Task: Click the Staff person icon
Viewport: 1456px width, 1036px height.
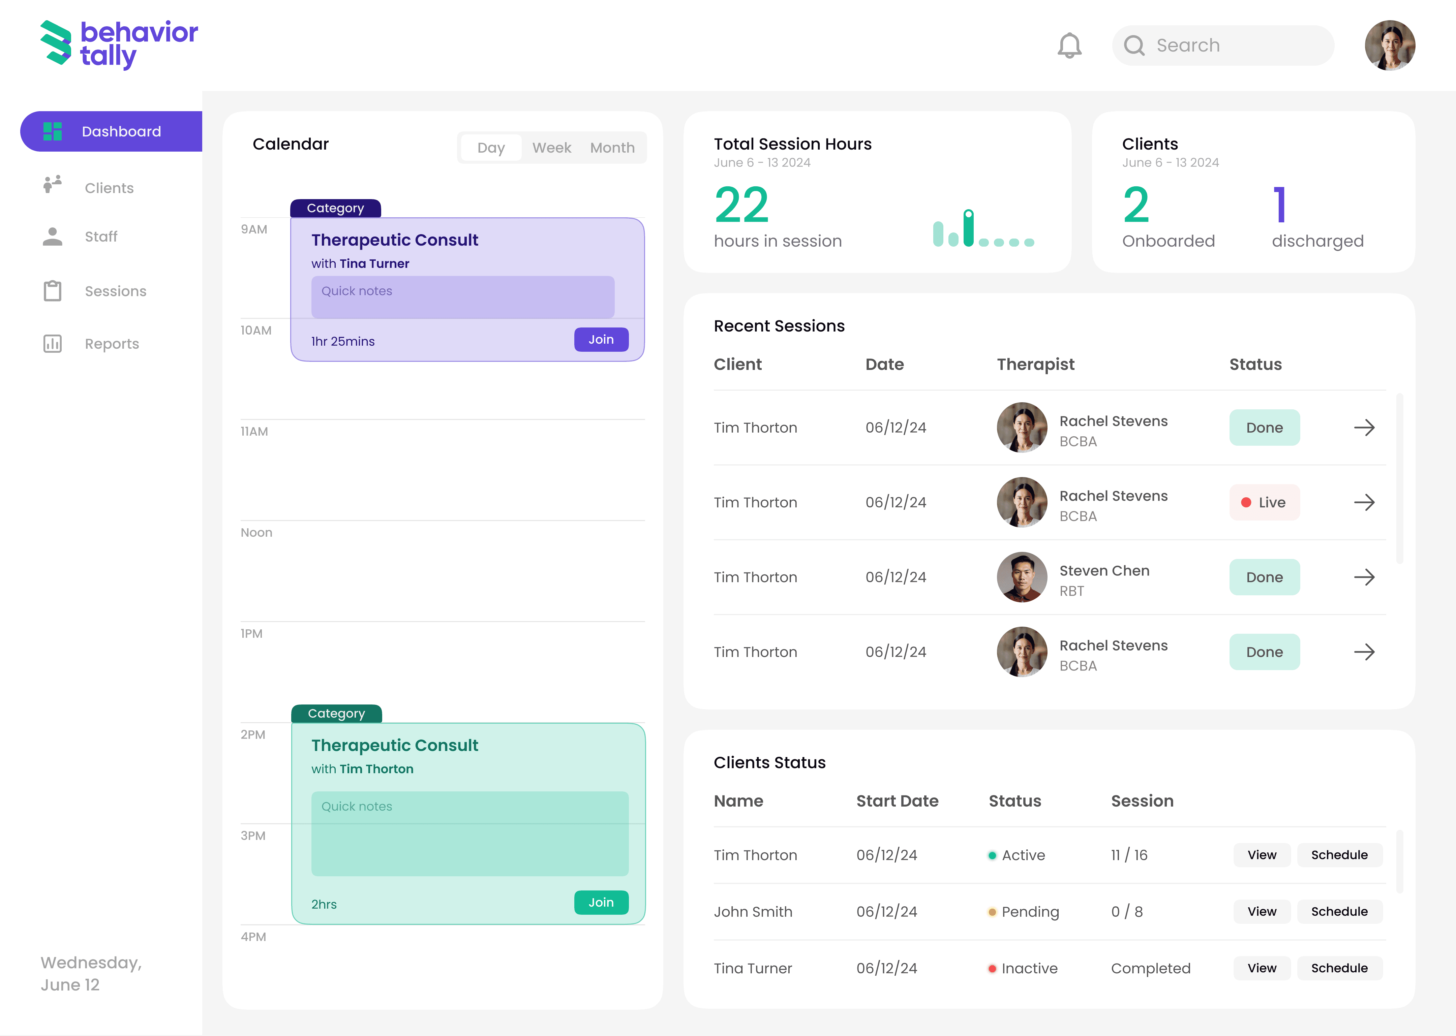Action: (x=52, y=237)
